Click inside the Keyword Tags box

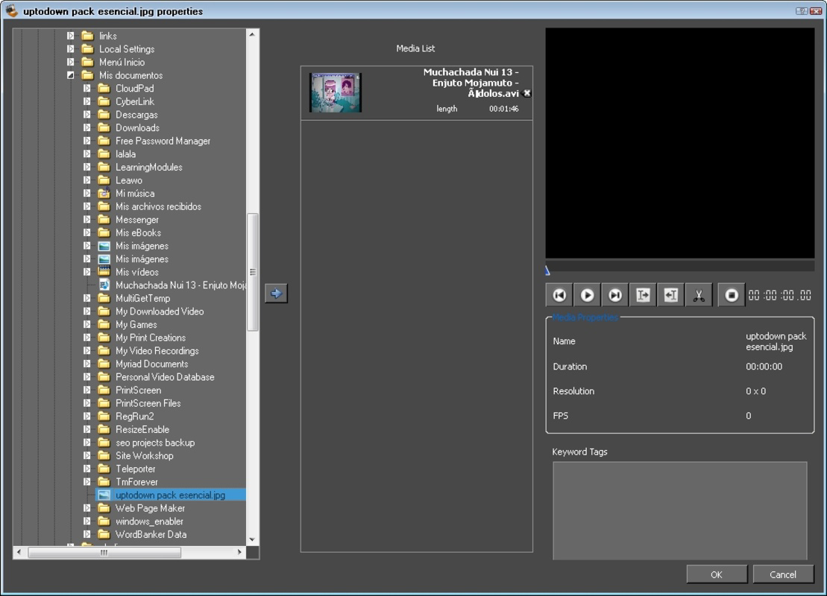point(679,510)
